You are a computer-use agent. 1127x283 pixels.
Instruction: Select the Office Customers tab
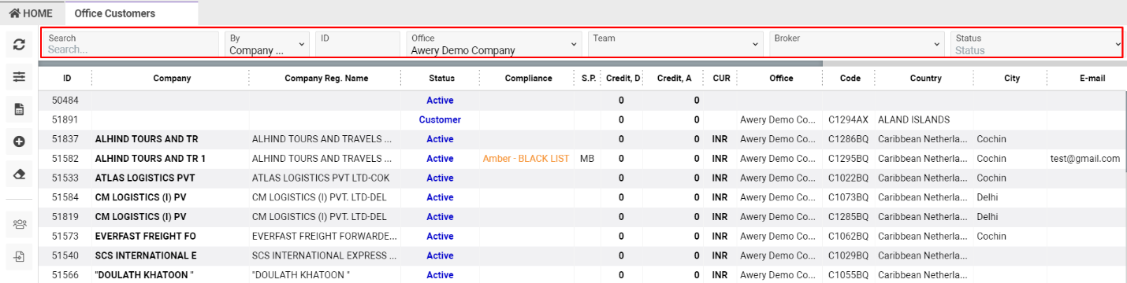[114, 13]
